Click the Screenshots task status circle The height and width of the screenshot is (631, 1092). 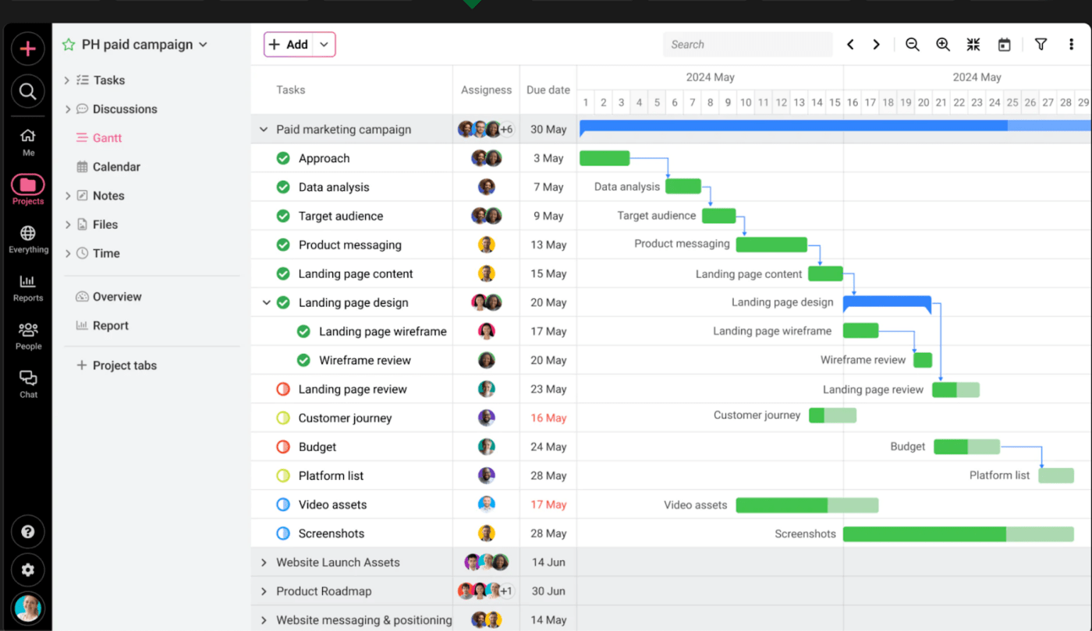(283, 533)
